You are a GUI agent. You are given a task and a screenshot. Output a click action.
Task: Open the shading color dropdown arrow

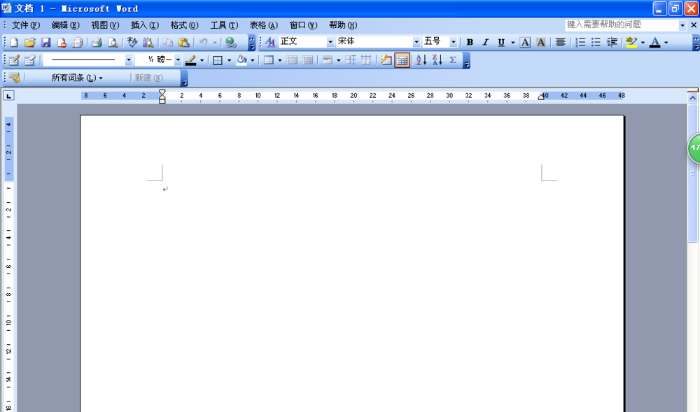[x=252, y=60]
